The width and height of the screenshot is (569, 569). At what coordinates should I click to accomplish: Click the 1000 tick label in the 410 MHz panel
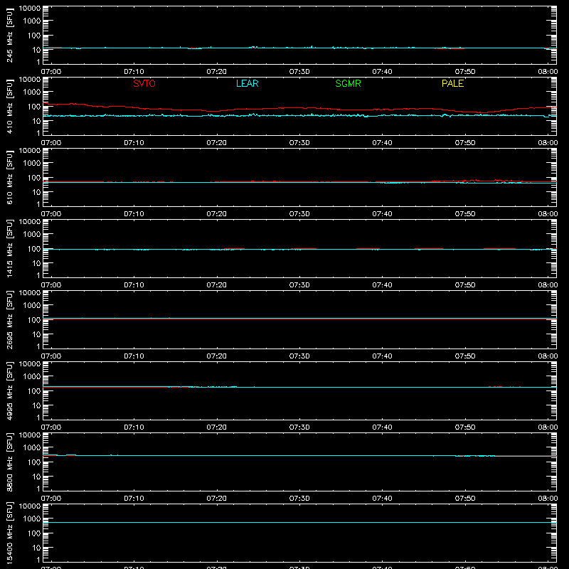point(32,92)
